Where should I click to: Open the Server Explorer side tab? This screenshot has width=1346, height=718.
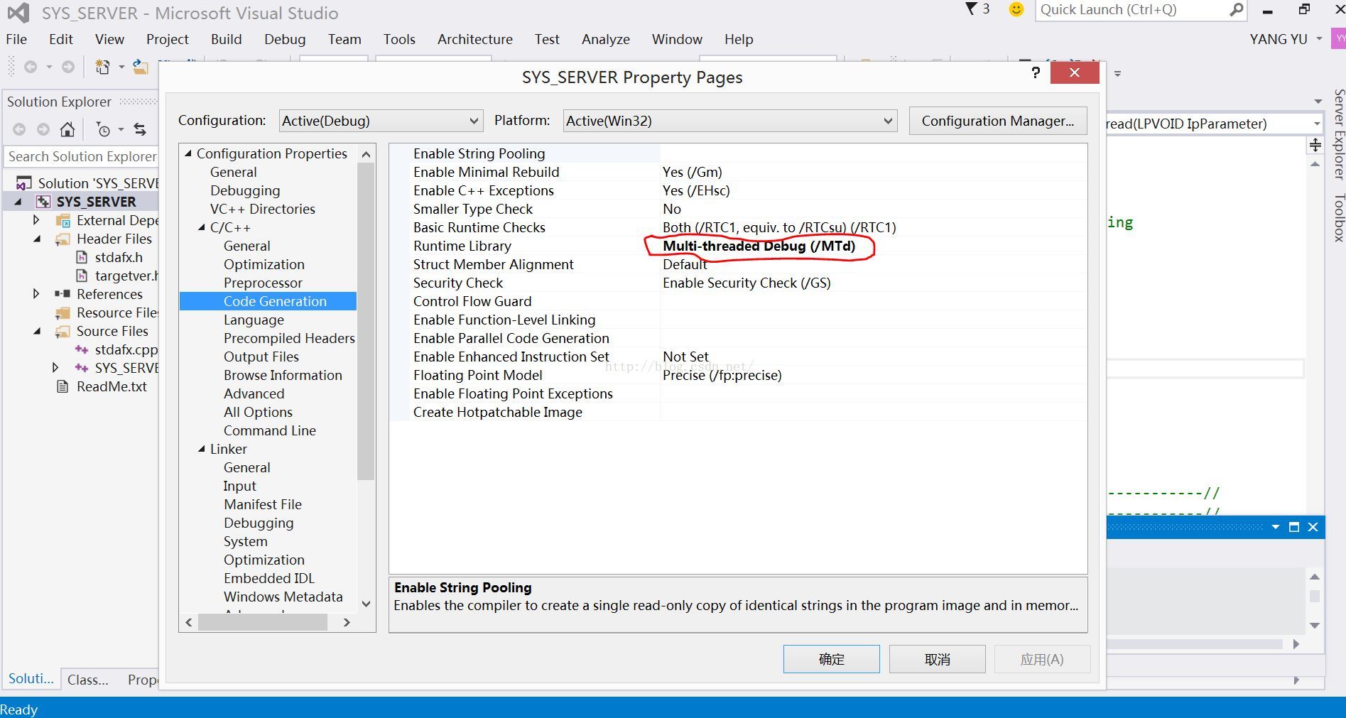pyautogui.click(x=1338, y=134)
